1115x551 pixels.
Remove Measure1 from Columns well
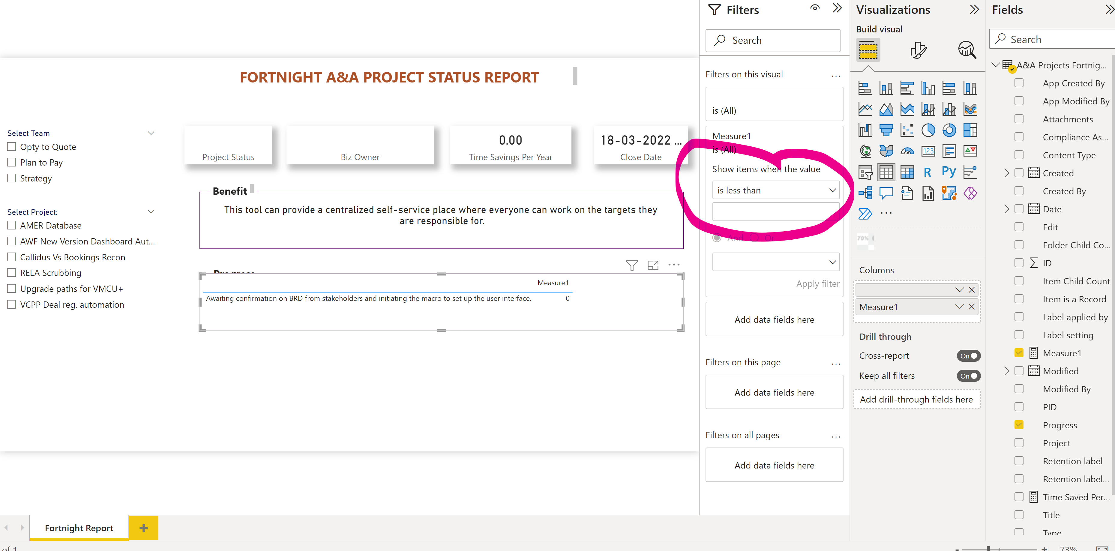click(x=972, y=307)
